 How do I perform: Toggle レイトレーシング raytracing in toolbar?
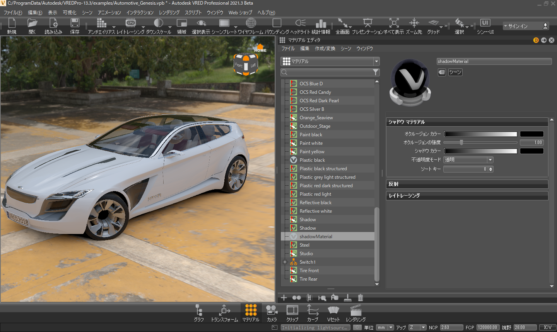click(130, 24)
